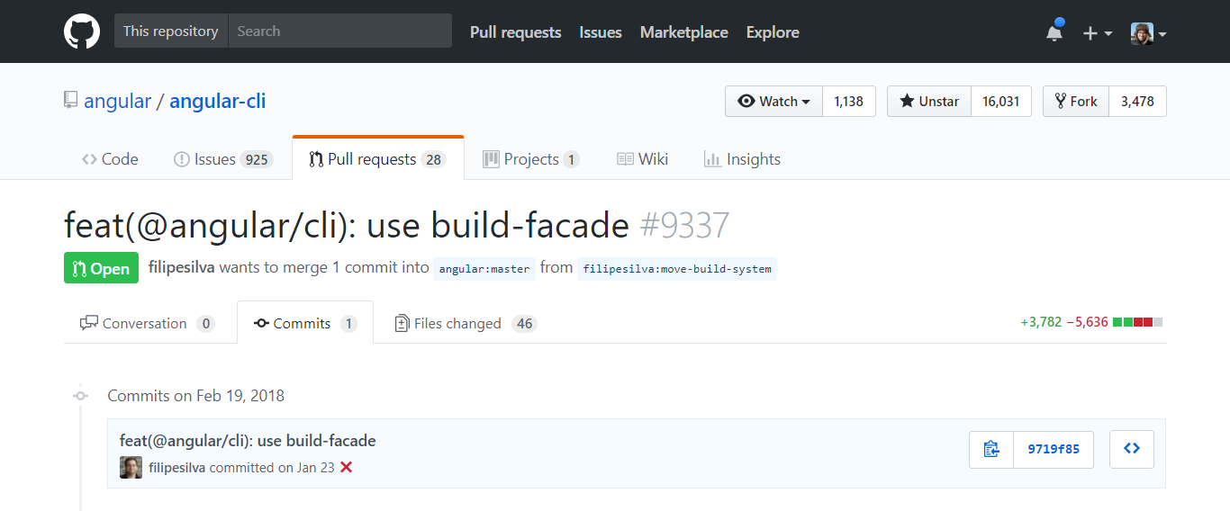
Task: Open the GitHub home logo
Action: [82, 31]
